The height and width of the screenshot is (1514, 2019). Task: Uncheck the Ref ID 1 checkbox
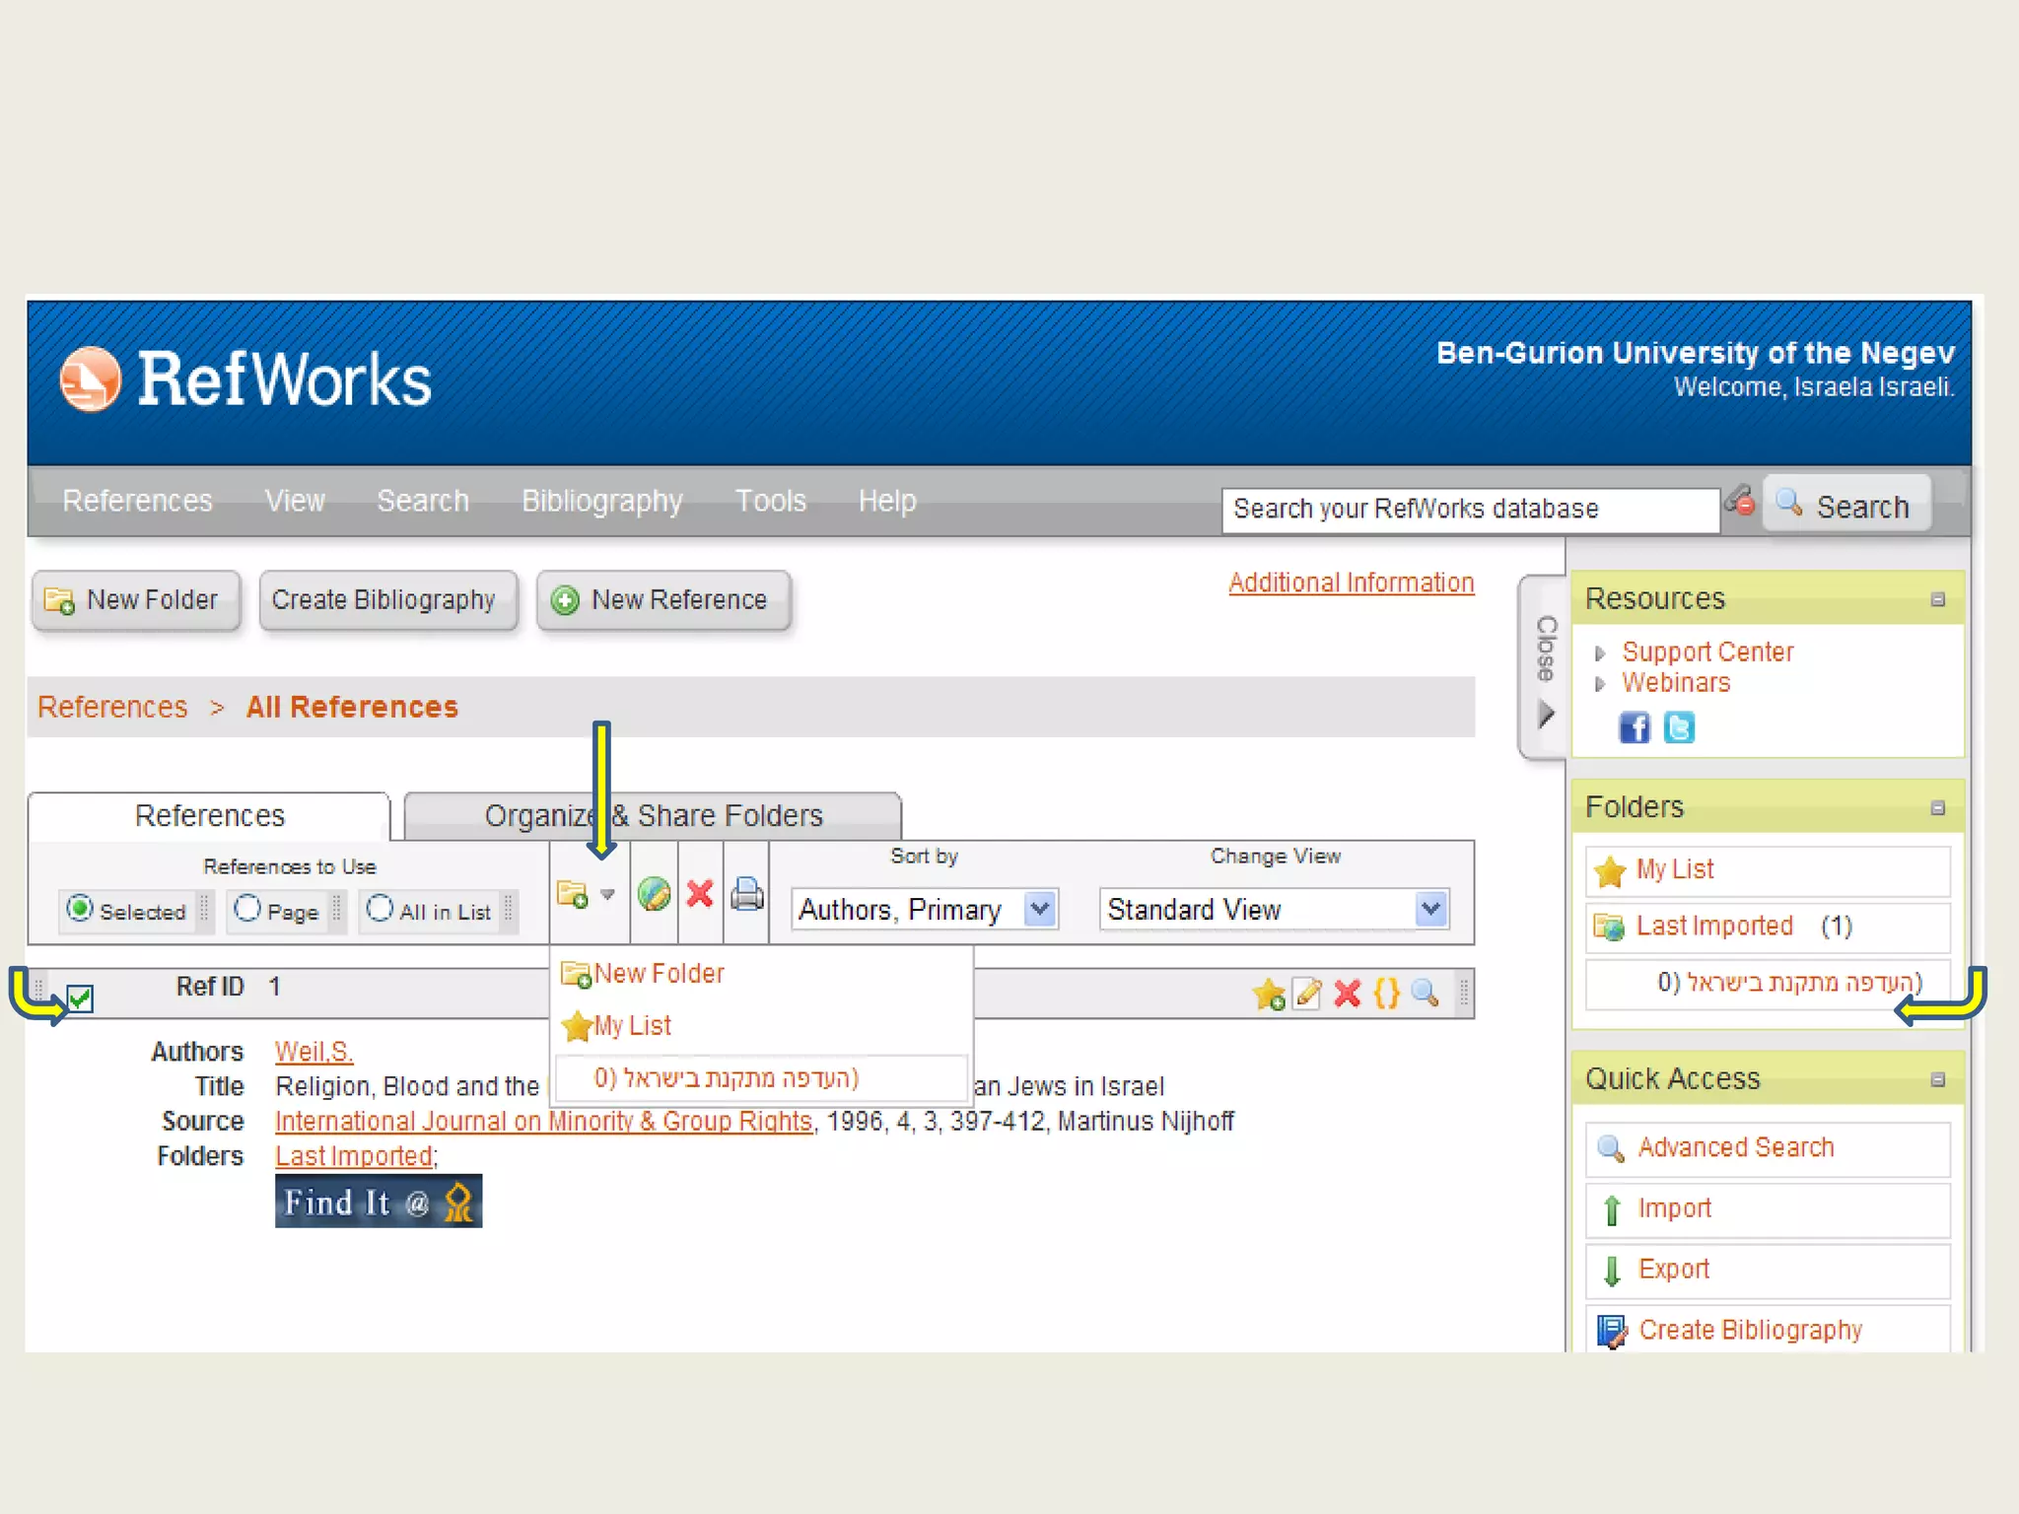pyautogui.click(x=81, y=998)
